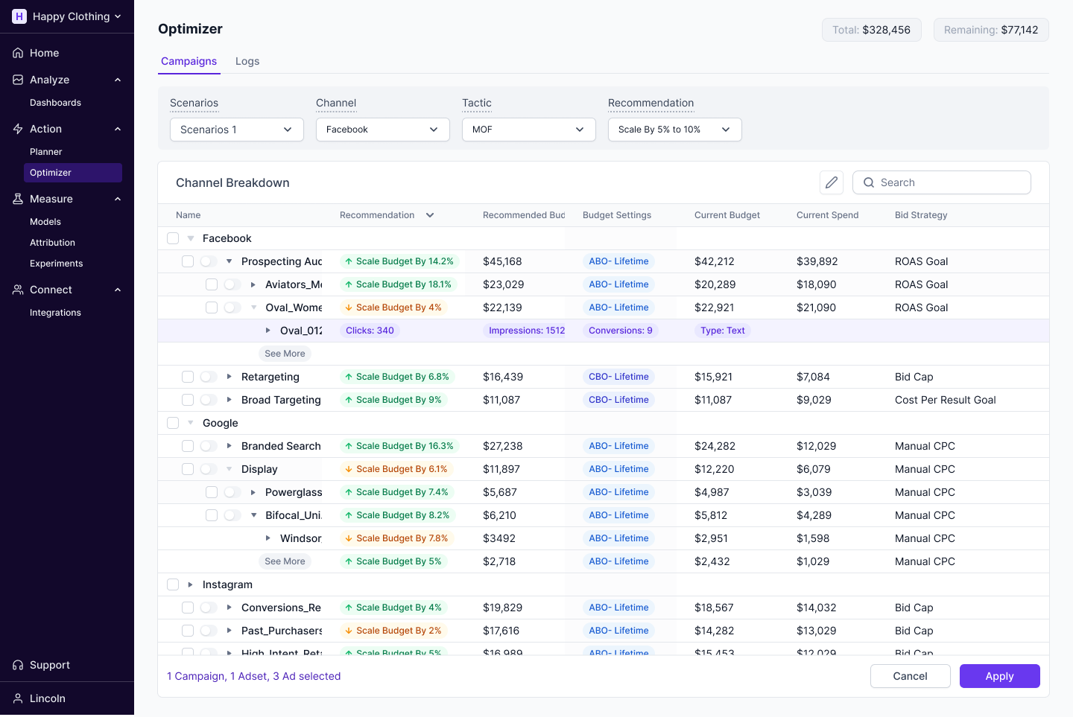Viewport: 1073px width, 717px height.
Task: Open the Happy Clothing workspace switcher
Action: click(x=67, y=16)
